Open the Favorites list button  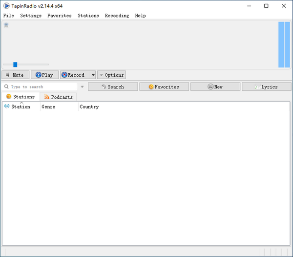coord(164,86)
